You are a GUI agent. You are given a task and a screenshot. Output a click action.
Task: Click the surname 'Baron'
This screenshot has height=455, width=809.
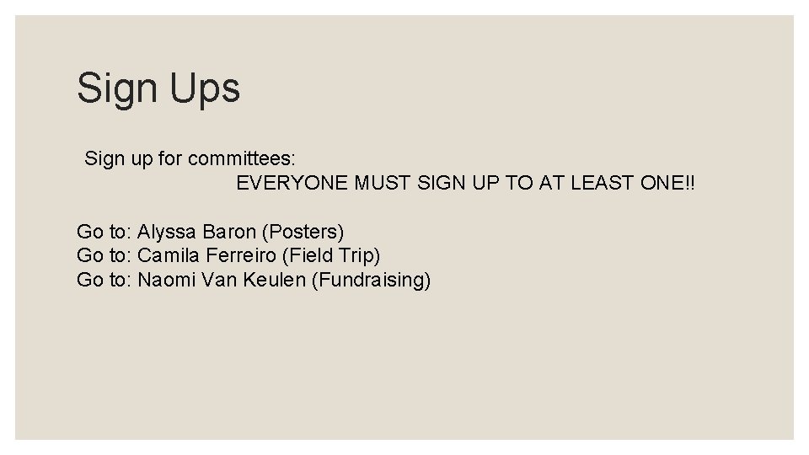click(229, 233)
